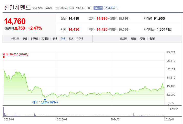Screen dimensions: 183x124
Task: Click the 2022/01 axis label
Action: click(x=9, y=119)
